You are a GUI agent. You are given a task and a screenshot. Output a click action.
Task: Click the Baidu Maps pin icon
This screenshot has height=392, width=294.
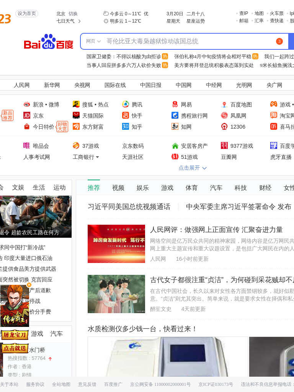pos(224,104)
